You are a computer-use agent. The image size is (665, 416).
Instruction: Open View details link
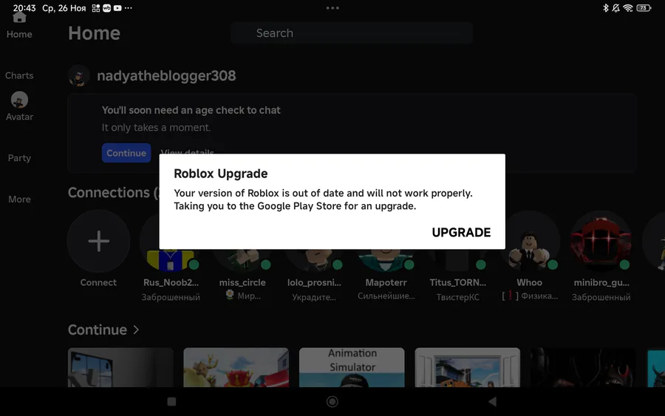187,152
